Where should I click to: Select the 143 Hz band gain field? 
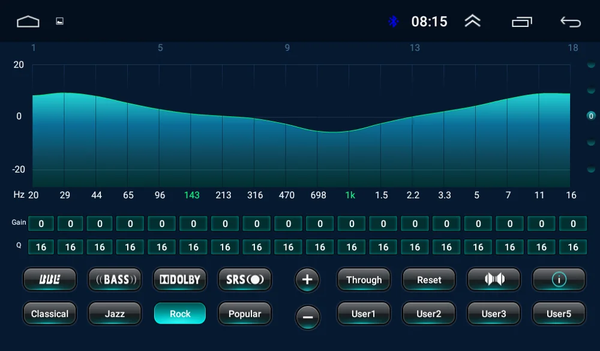pyautogui.click(x=194, y=224)
